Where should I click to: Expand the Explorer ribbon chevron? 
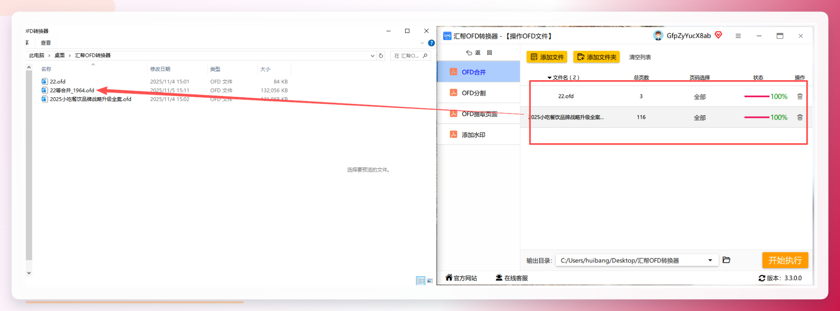[x=422, y=43]
